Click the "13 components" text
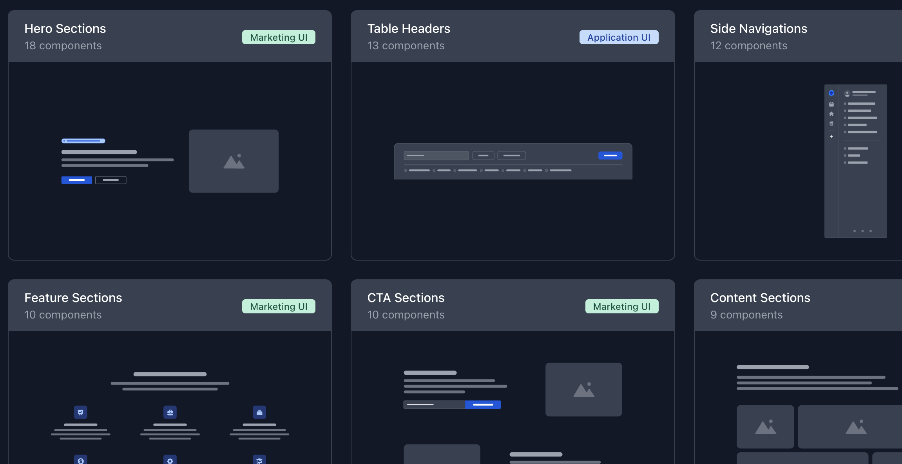The height and width of the screenshot is (464, 902). coord(406,46)
